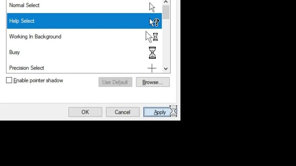The width and height of the screenshot is (296, 166).
Task: Click the list's scroll down arrow
Action: pos(166,69)
